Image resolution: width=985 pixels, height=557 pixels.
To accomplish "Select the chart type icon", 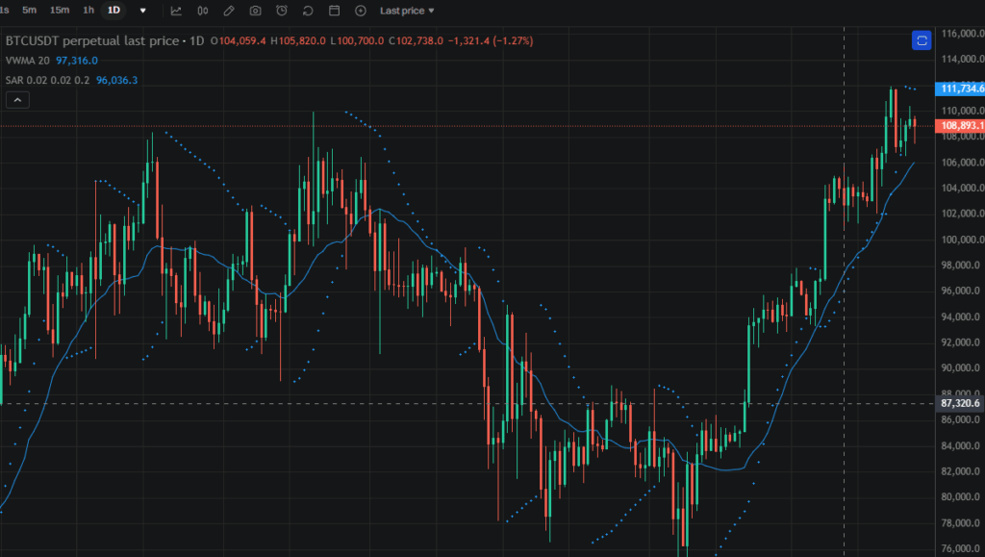I will (x=176, y=11).
